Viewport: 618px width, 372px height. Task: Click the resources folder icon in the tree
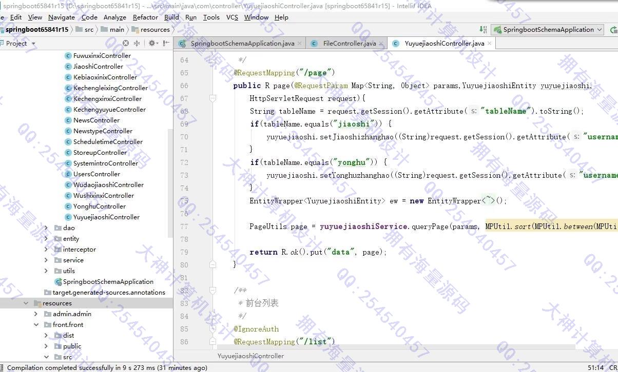[37, 303]
